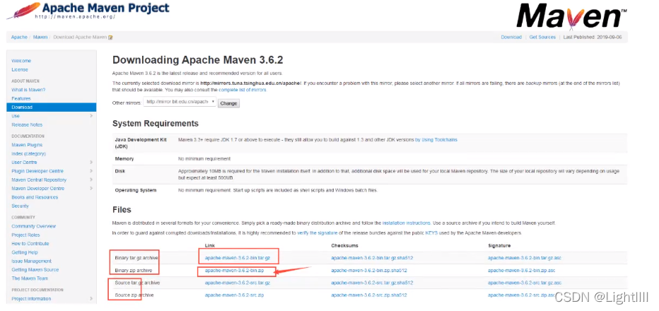Expand the Use submenu chevron
The image size is (659, 311).
[91, 116]
